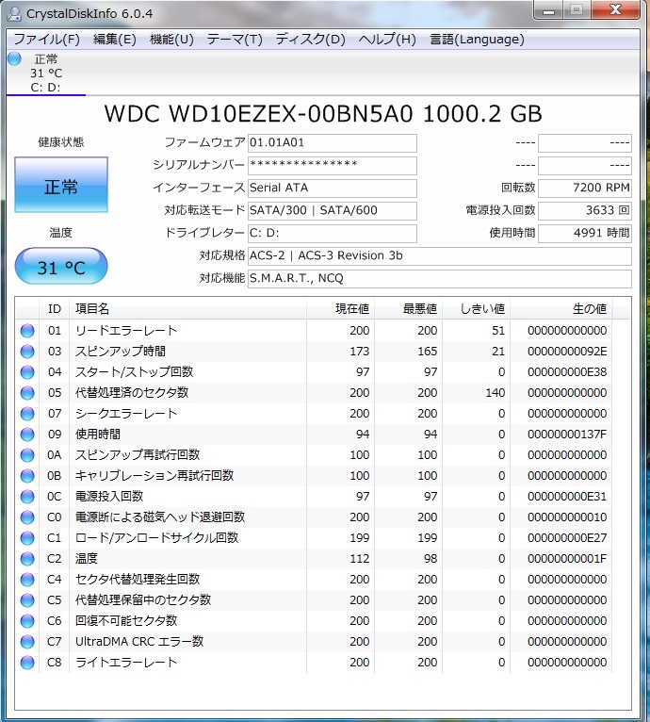
Task: Click status orb of ロード/アンロードサイクル回数 row
Action: [x=27, y=538]
